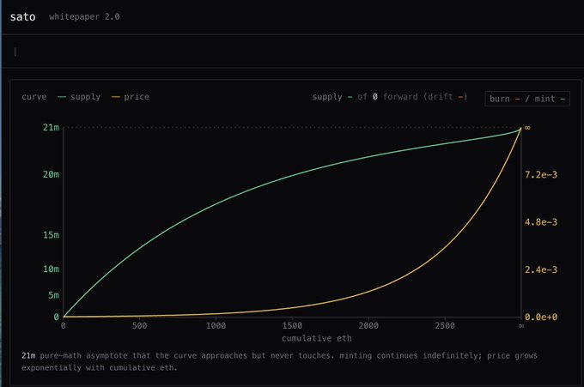
Task: Click the sato logo title
Action: [x=22, y=17]
